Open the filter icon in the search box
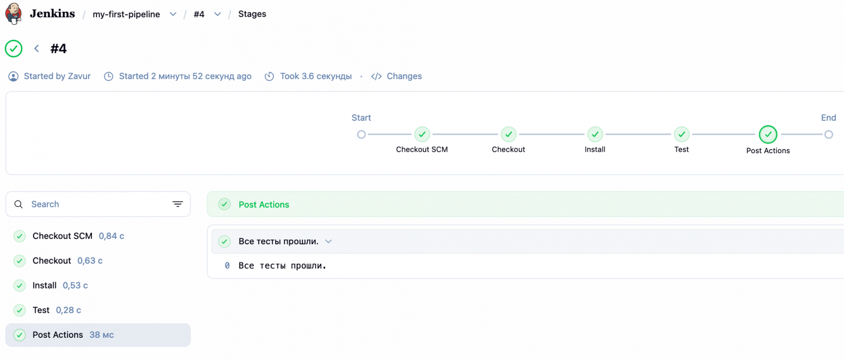Image resolution: width=844 pixels, height=360 pixels. point(177,204)
